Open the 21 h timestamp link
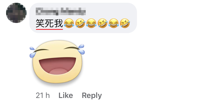 [x=43, y=96]
